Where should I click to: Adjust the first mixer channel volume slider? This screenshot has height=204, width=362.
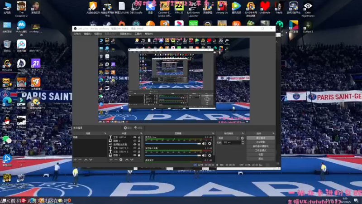click(x=173, y=144)
